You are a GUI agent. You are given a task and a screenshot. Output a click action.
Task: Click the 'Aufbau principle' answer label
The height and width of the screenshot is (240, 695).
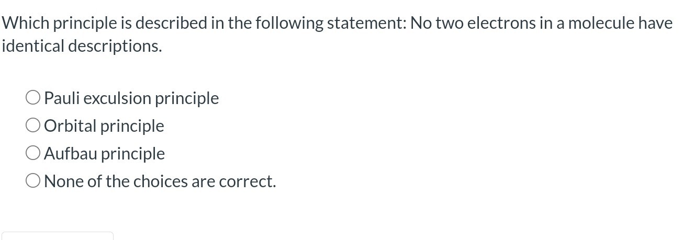105,154
